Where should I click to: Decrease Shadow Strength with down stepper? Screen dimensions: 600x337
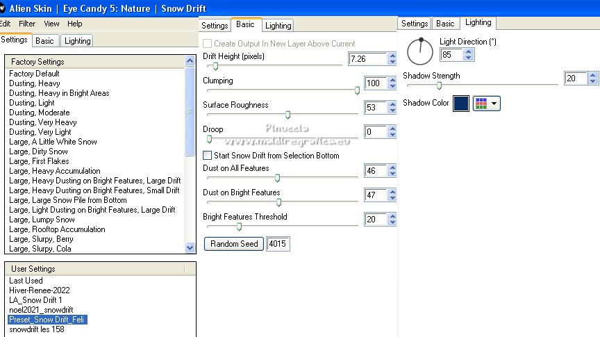click(593, 81)
